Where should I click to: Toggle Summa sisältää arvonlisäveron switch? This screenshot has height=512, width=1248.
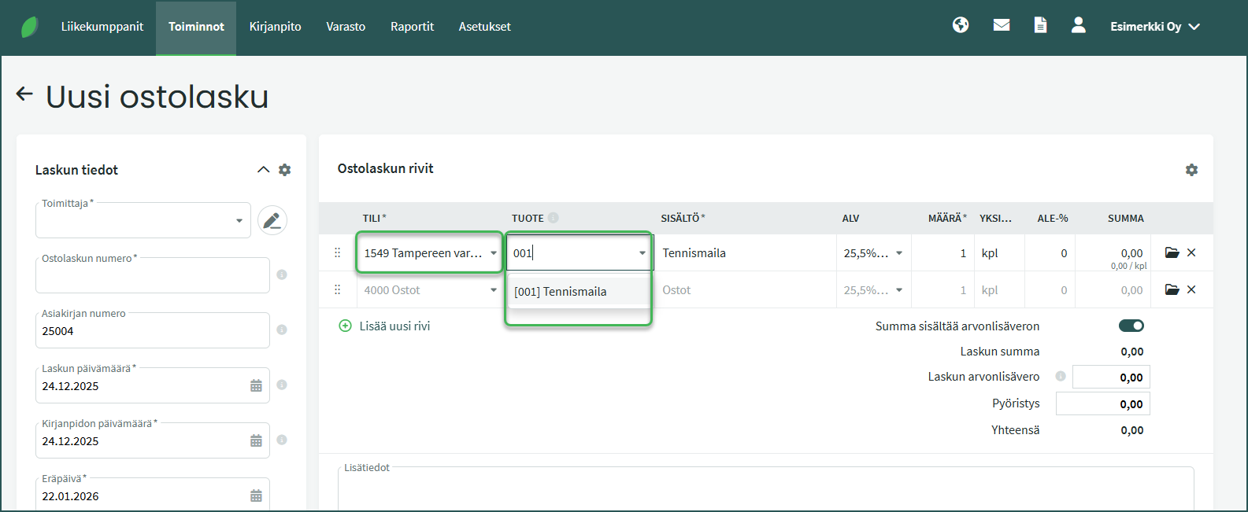(1131, 326)
